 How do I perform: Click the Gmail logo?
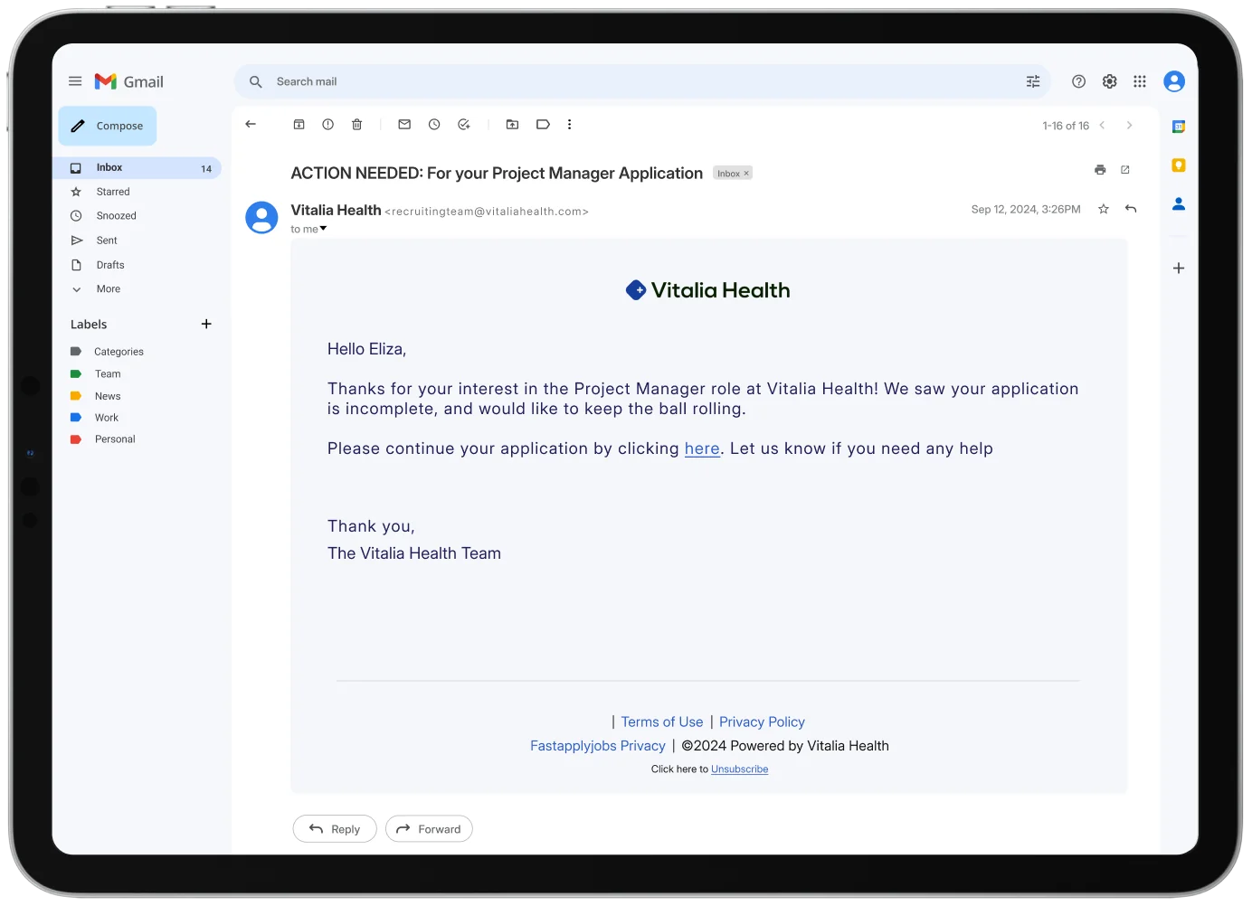tap(129, 81)
